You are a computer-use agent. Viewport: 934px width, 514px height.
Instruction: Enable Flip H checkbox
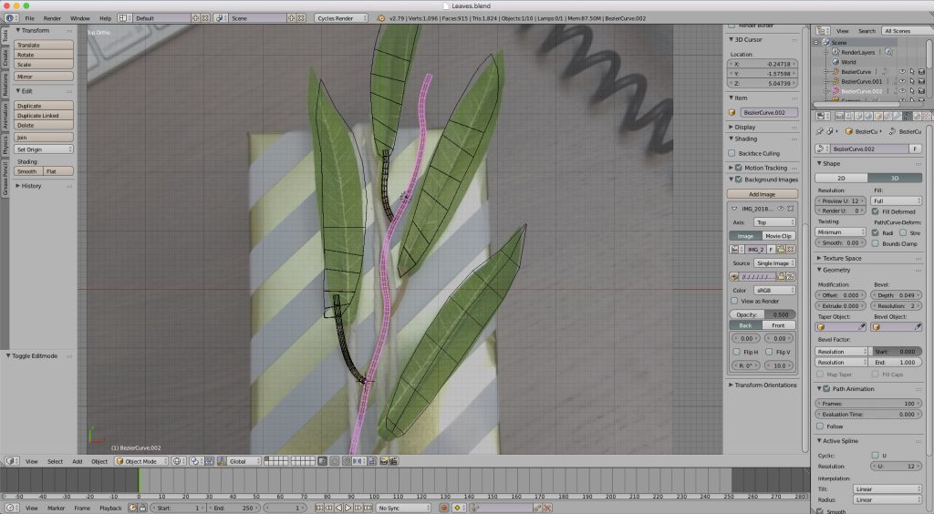pos(737,352)
